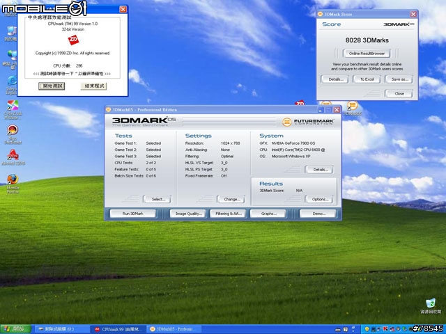Viewport: 446px width, 334px height.
Task: Click the Filtering Optimal value
Action: point(227,156)
